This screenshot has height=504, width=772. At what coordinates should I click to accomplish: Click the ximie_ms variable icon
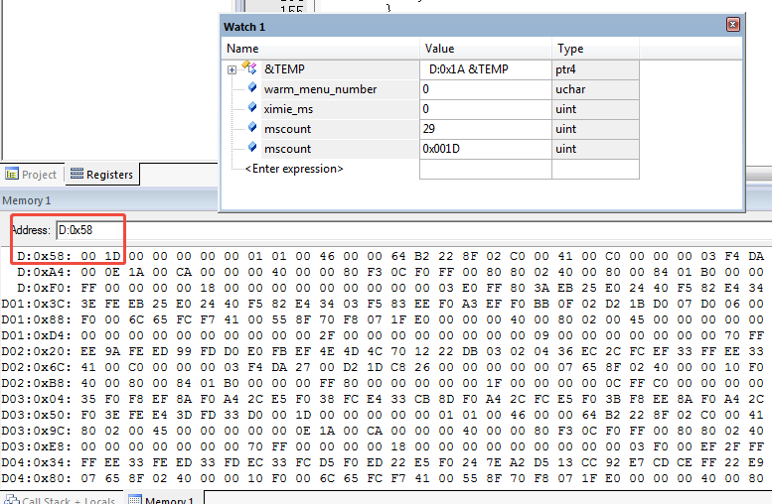[252, 108]
